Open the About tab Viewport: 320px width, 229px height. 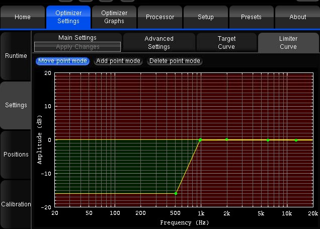[x=297, y=17]
